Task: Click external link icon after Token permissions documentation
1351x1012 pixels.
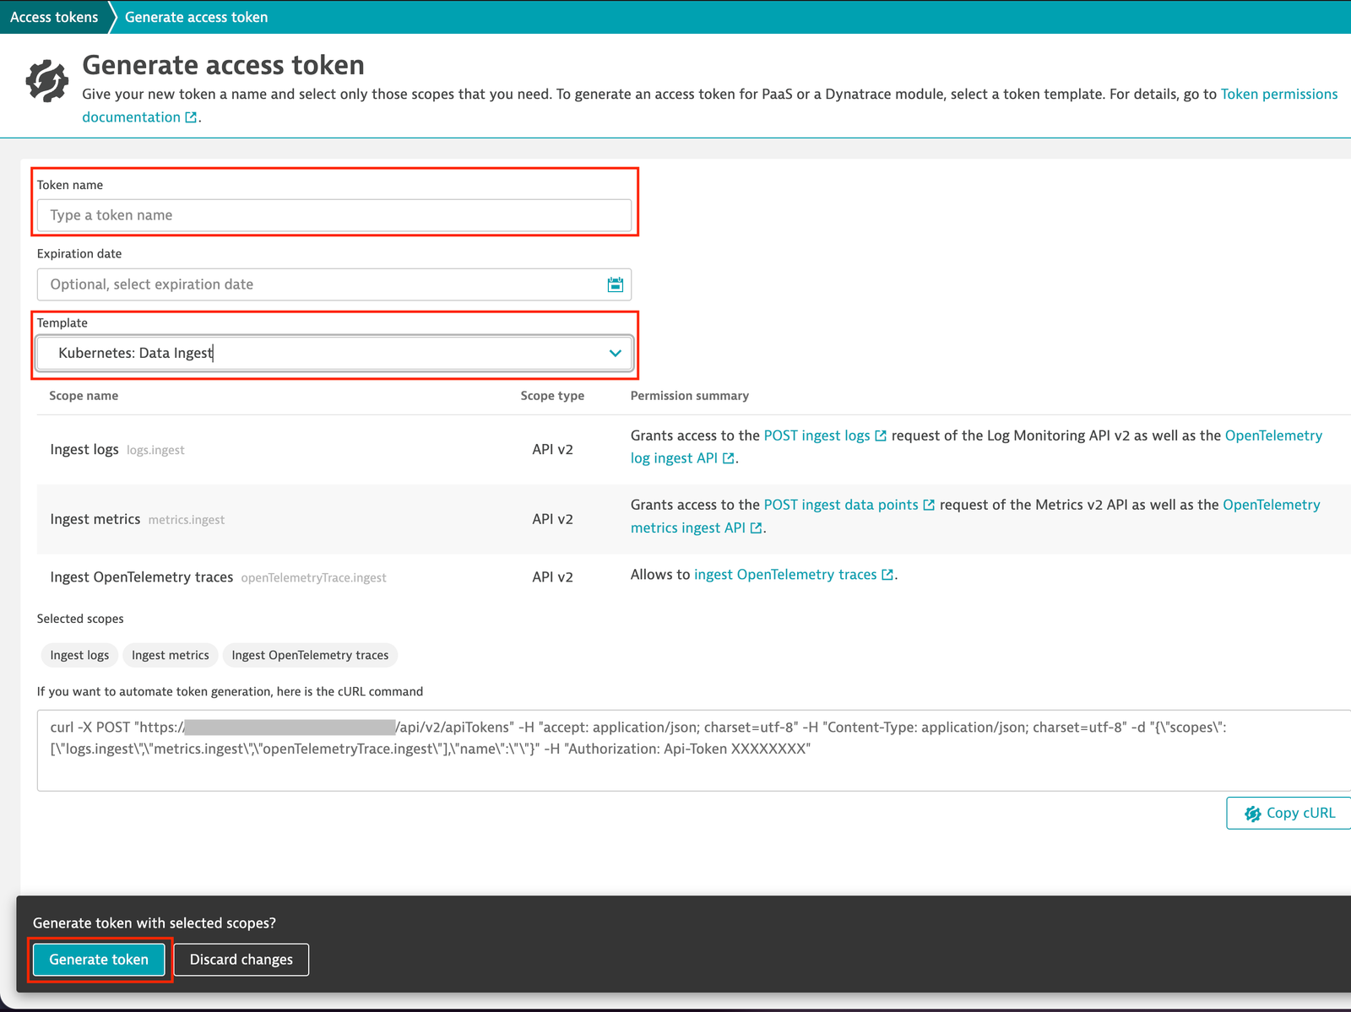Action: coord(191,117)
